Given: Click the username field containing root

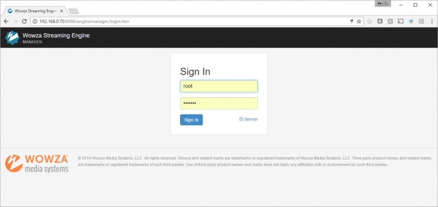Looking at the screenshot, I should coord(218,86).
